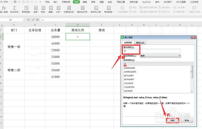Open the Financial (财务) functions icon
Screen dimensions: 202x129
point(43,8)
